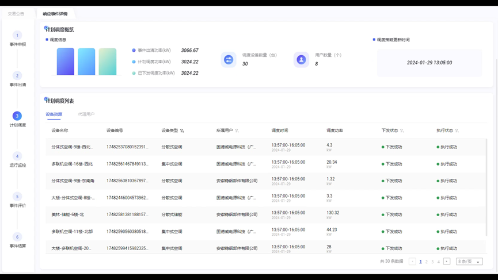Click device 大楼-分体式空调-8楼
The width and height of the screenshot is (498, 280).
click(x=73, y=198)
